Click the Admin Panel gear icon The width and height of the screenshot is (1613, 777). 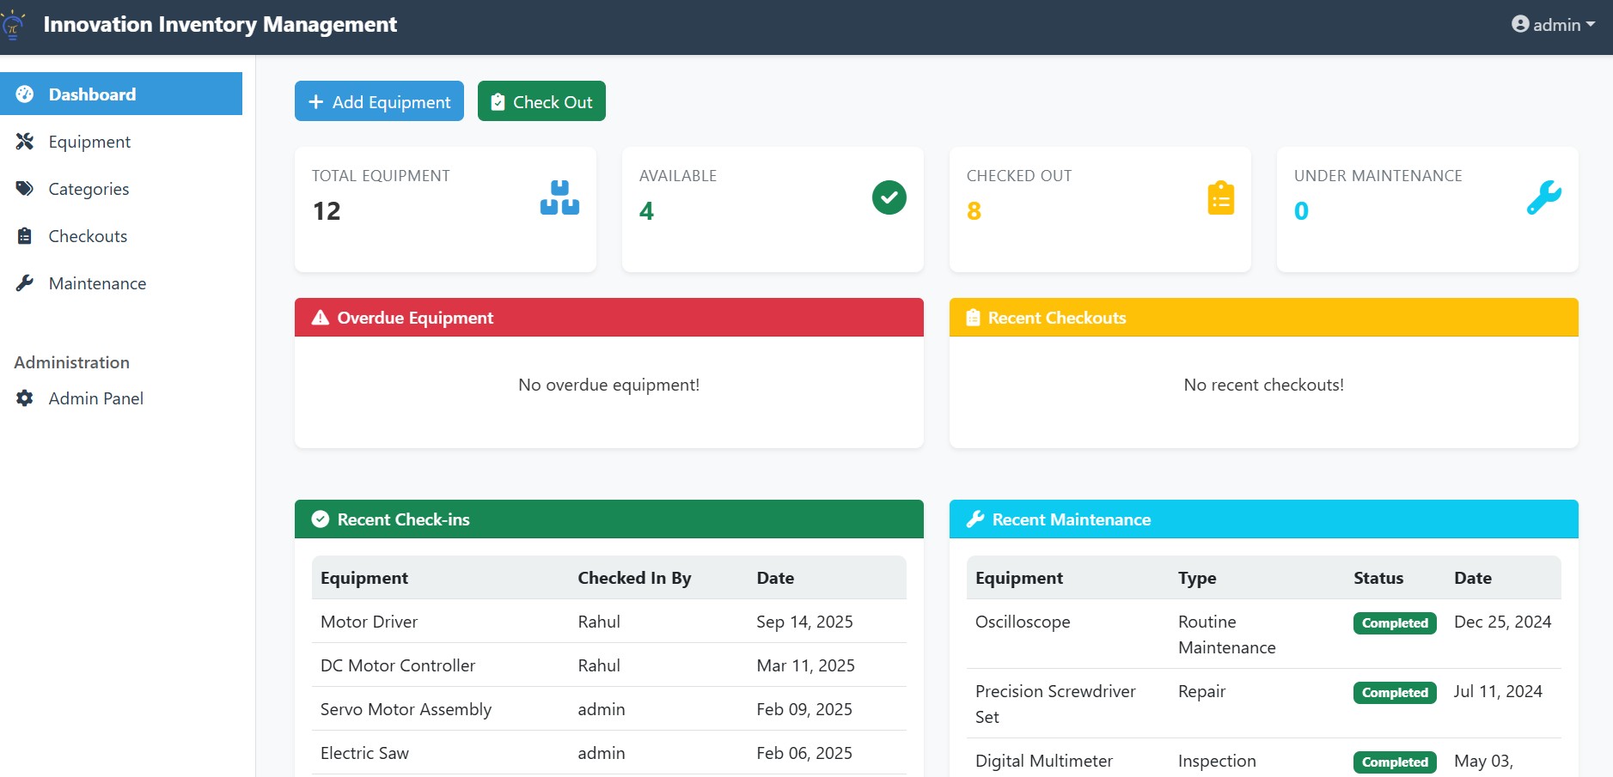click(25, 398)
